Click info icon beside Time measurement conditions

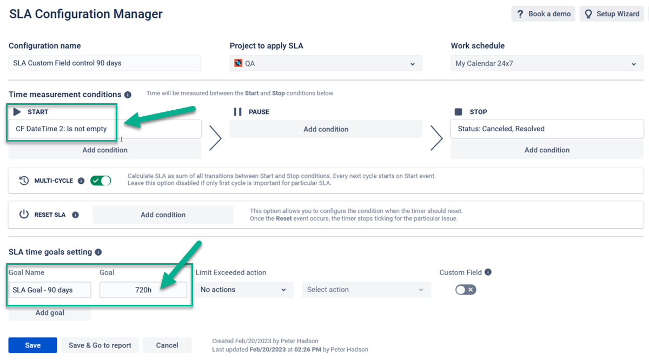pos(129,94)
